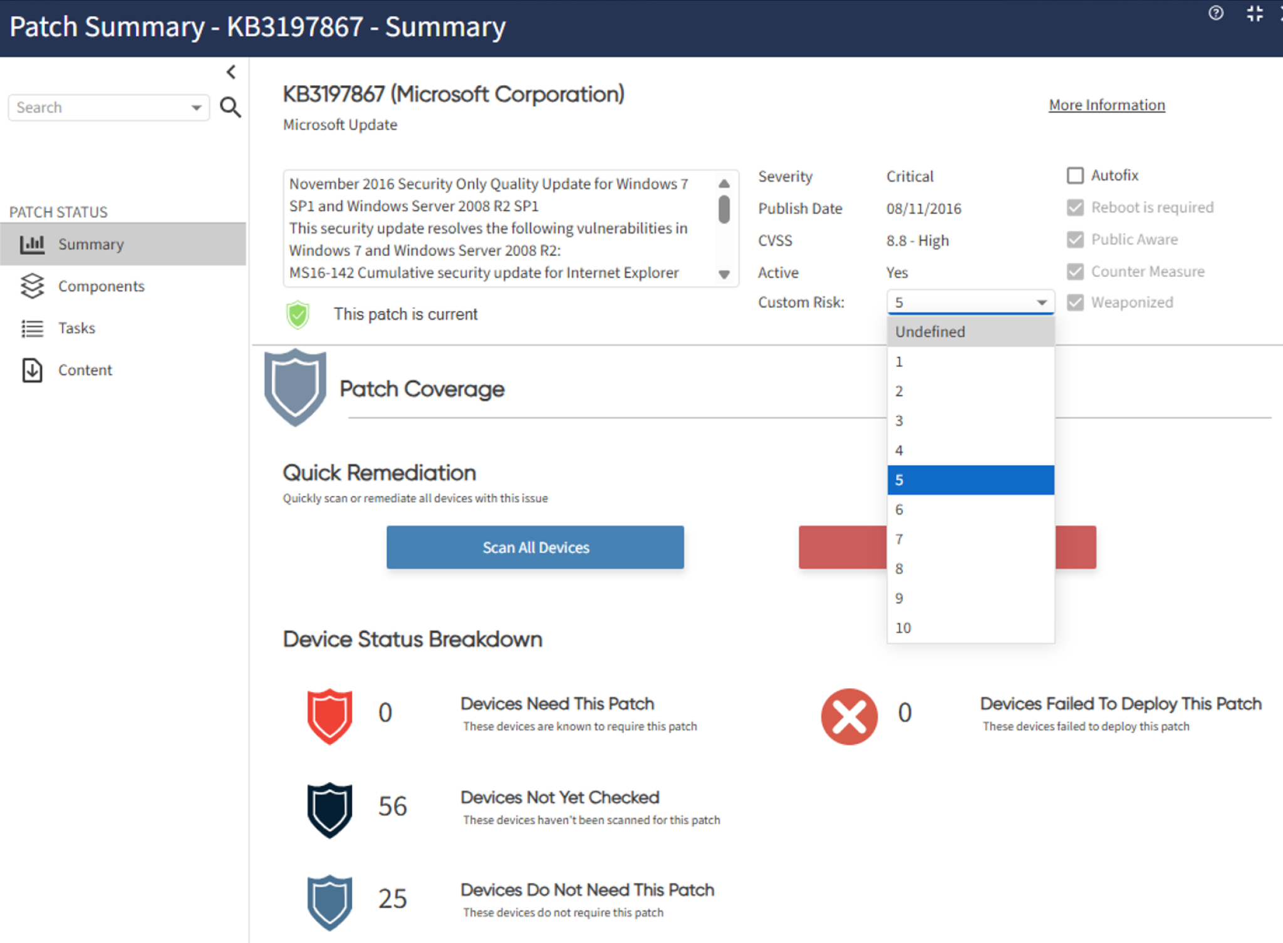
Task: Click the dark Not Yet Checked shield
Action: coord(330,810)
